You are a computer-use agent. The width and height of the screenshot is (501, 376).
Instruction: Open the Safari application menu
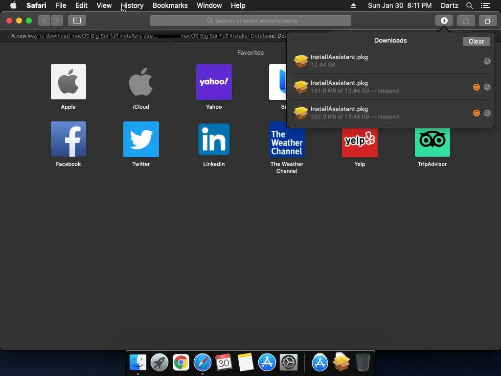click(x=36, y=5)
